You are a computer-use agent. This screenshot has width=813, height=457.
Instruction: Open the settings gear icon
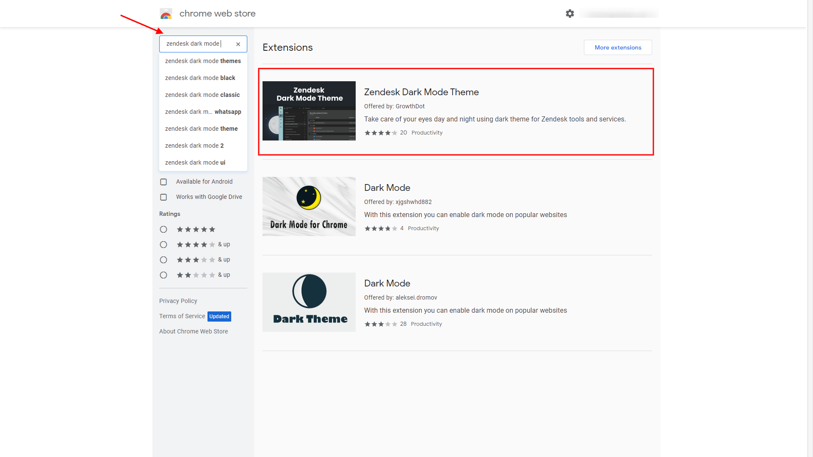pos(570,14)
